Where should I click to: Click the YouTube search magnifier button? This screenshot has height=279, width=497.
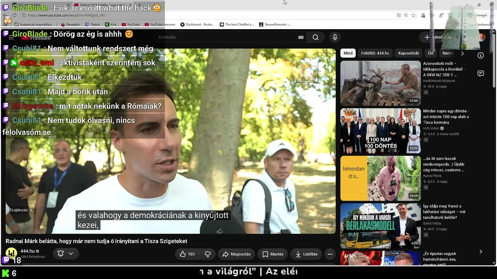point(316,37)
